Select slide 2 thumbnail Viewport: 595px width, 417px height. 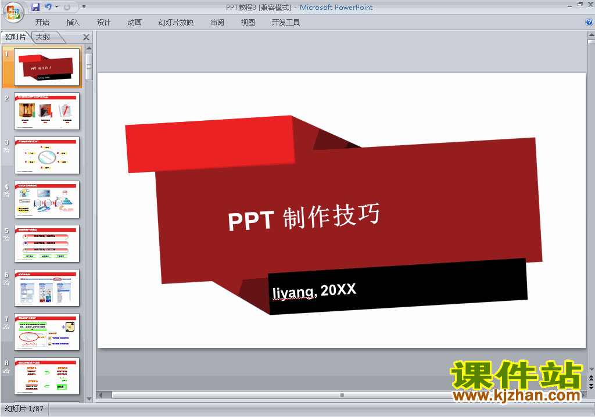tap(46, 111)
